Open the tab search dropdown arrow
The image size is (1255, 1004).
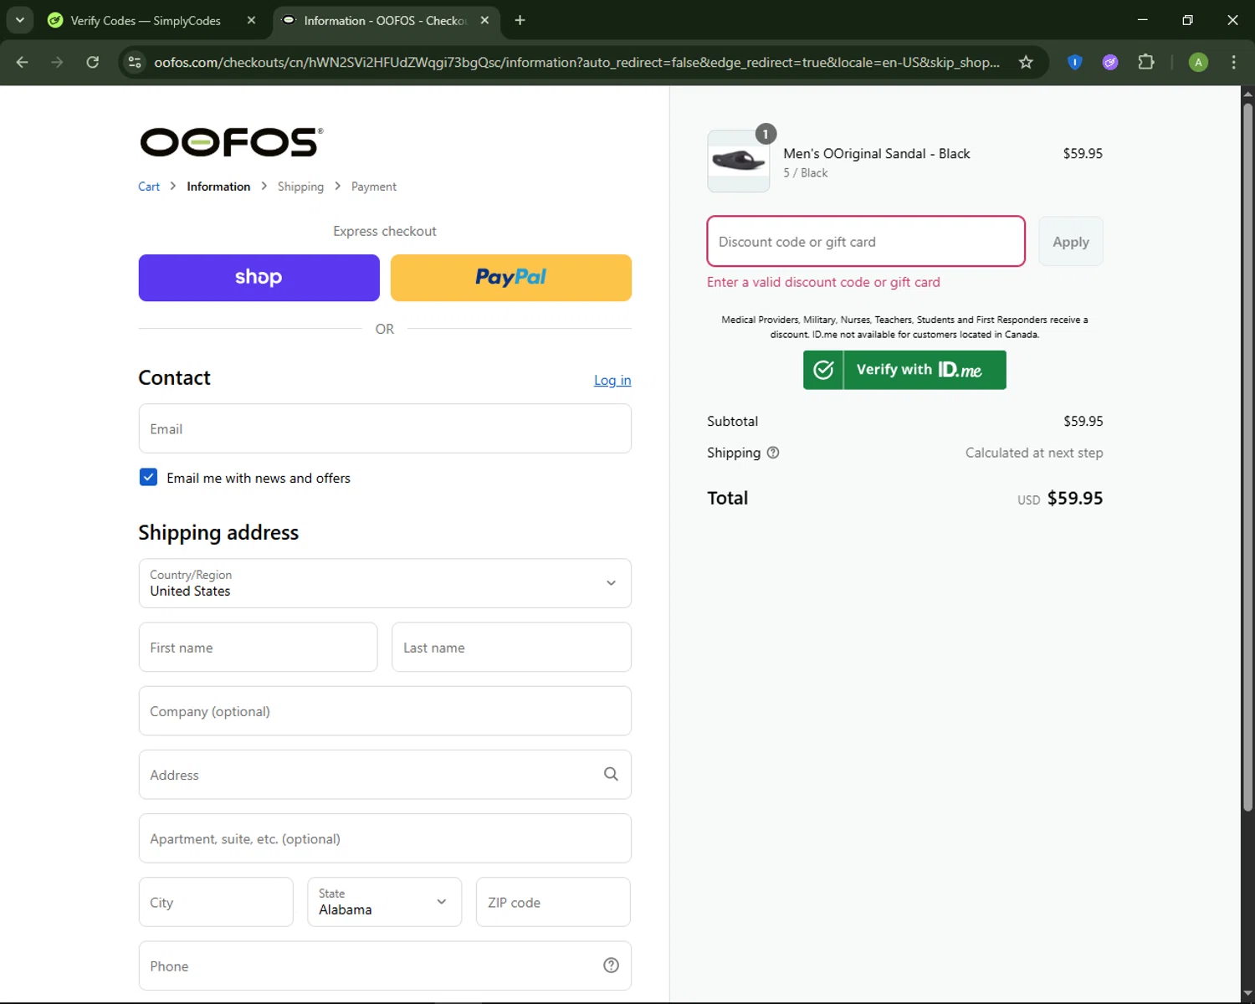19,20
